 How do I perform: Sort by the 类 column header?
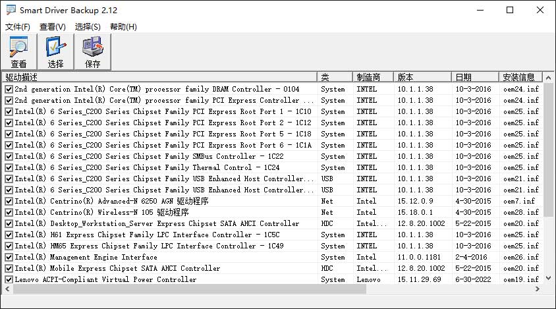coord(335,77)
